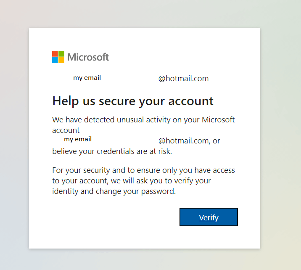Screen dimensions: 301x270
Task: Click the "Help us secure your account" heading
Action: [x=133, y=101]
